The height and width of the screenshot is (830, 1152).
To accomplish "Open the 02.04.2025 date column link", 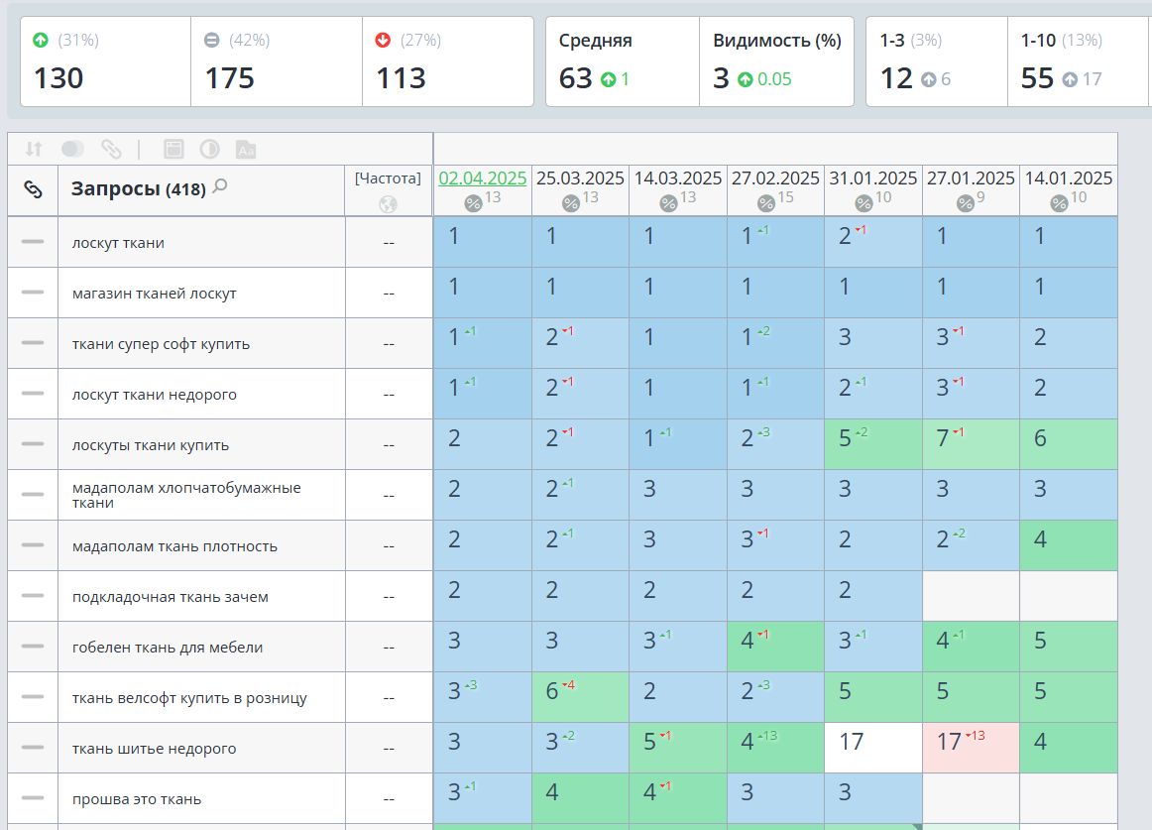I will click(x=483, y=178).
